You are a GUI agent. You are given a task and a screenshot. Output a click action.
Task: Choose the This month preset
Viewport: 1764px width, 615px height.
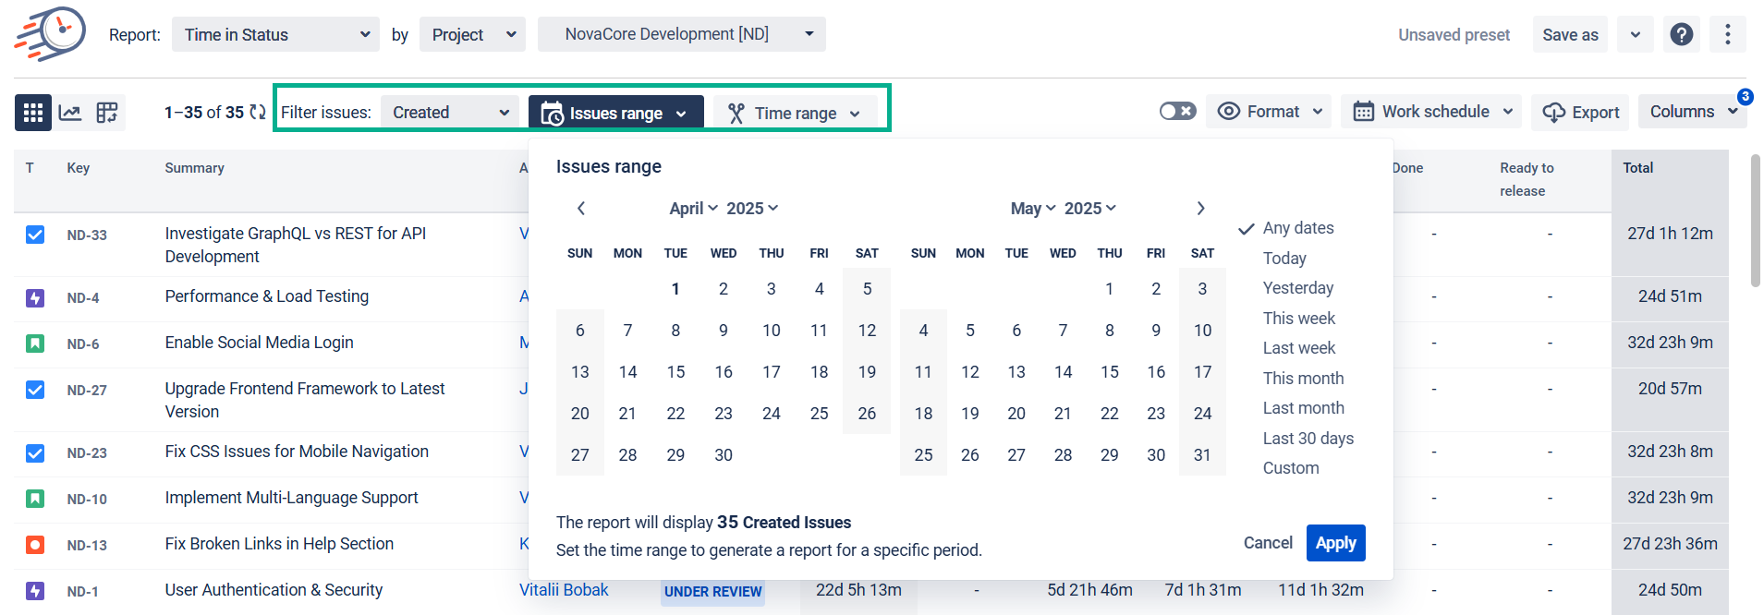[1303, 379]
